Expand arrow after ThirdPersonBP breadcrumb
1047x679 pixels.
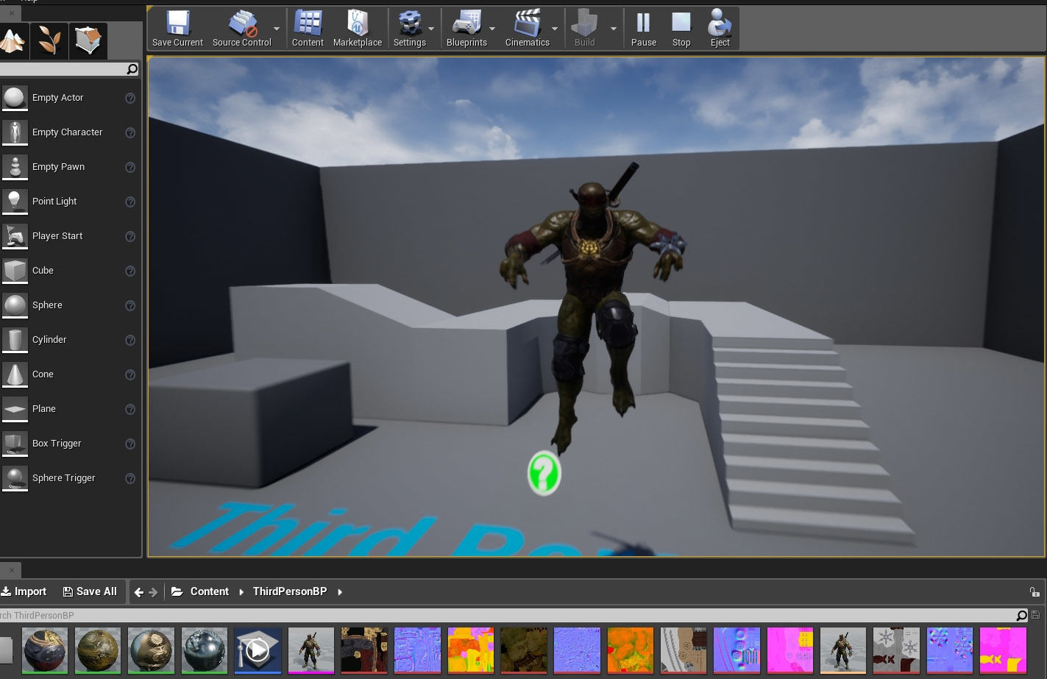point(340,591)
